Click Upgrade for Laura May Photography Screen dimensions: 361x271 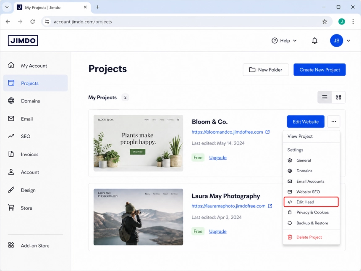(x=217, y=232)
